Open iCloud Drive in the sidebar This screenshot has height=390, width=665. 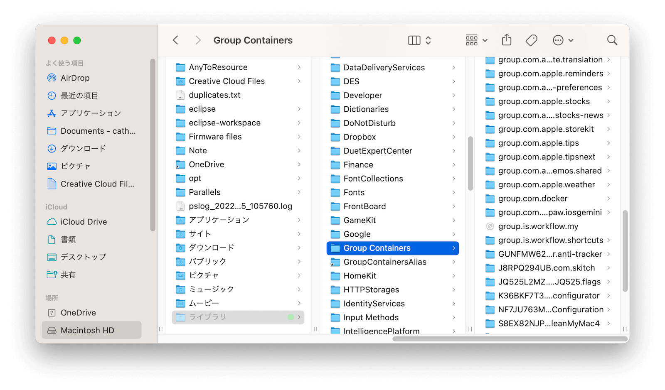tap(91, 222)
